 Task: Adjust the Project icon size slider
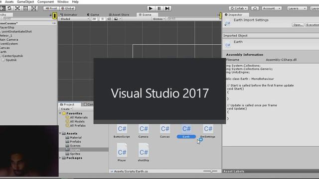click(210, 171)
